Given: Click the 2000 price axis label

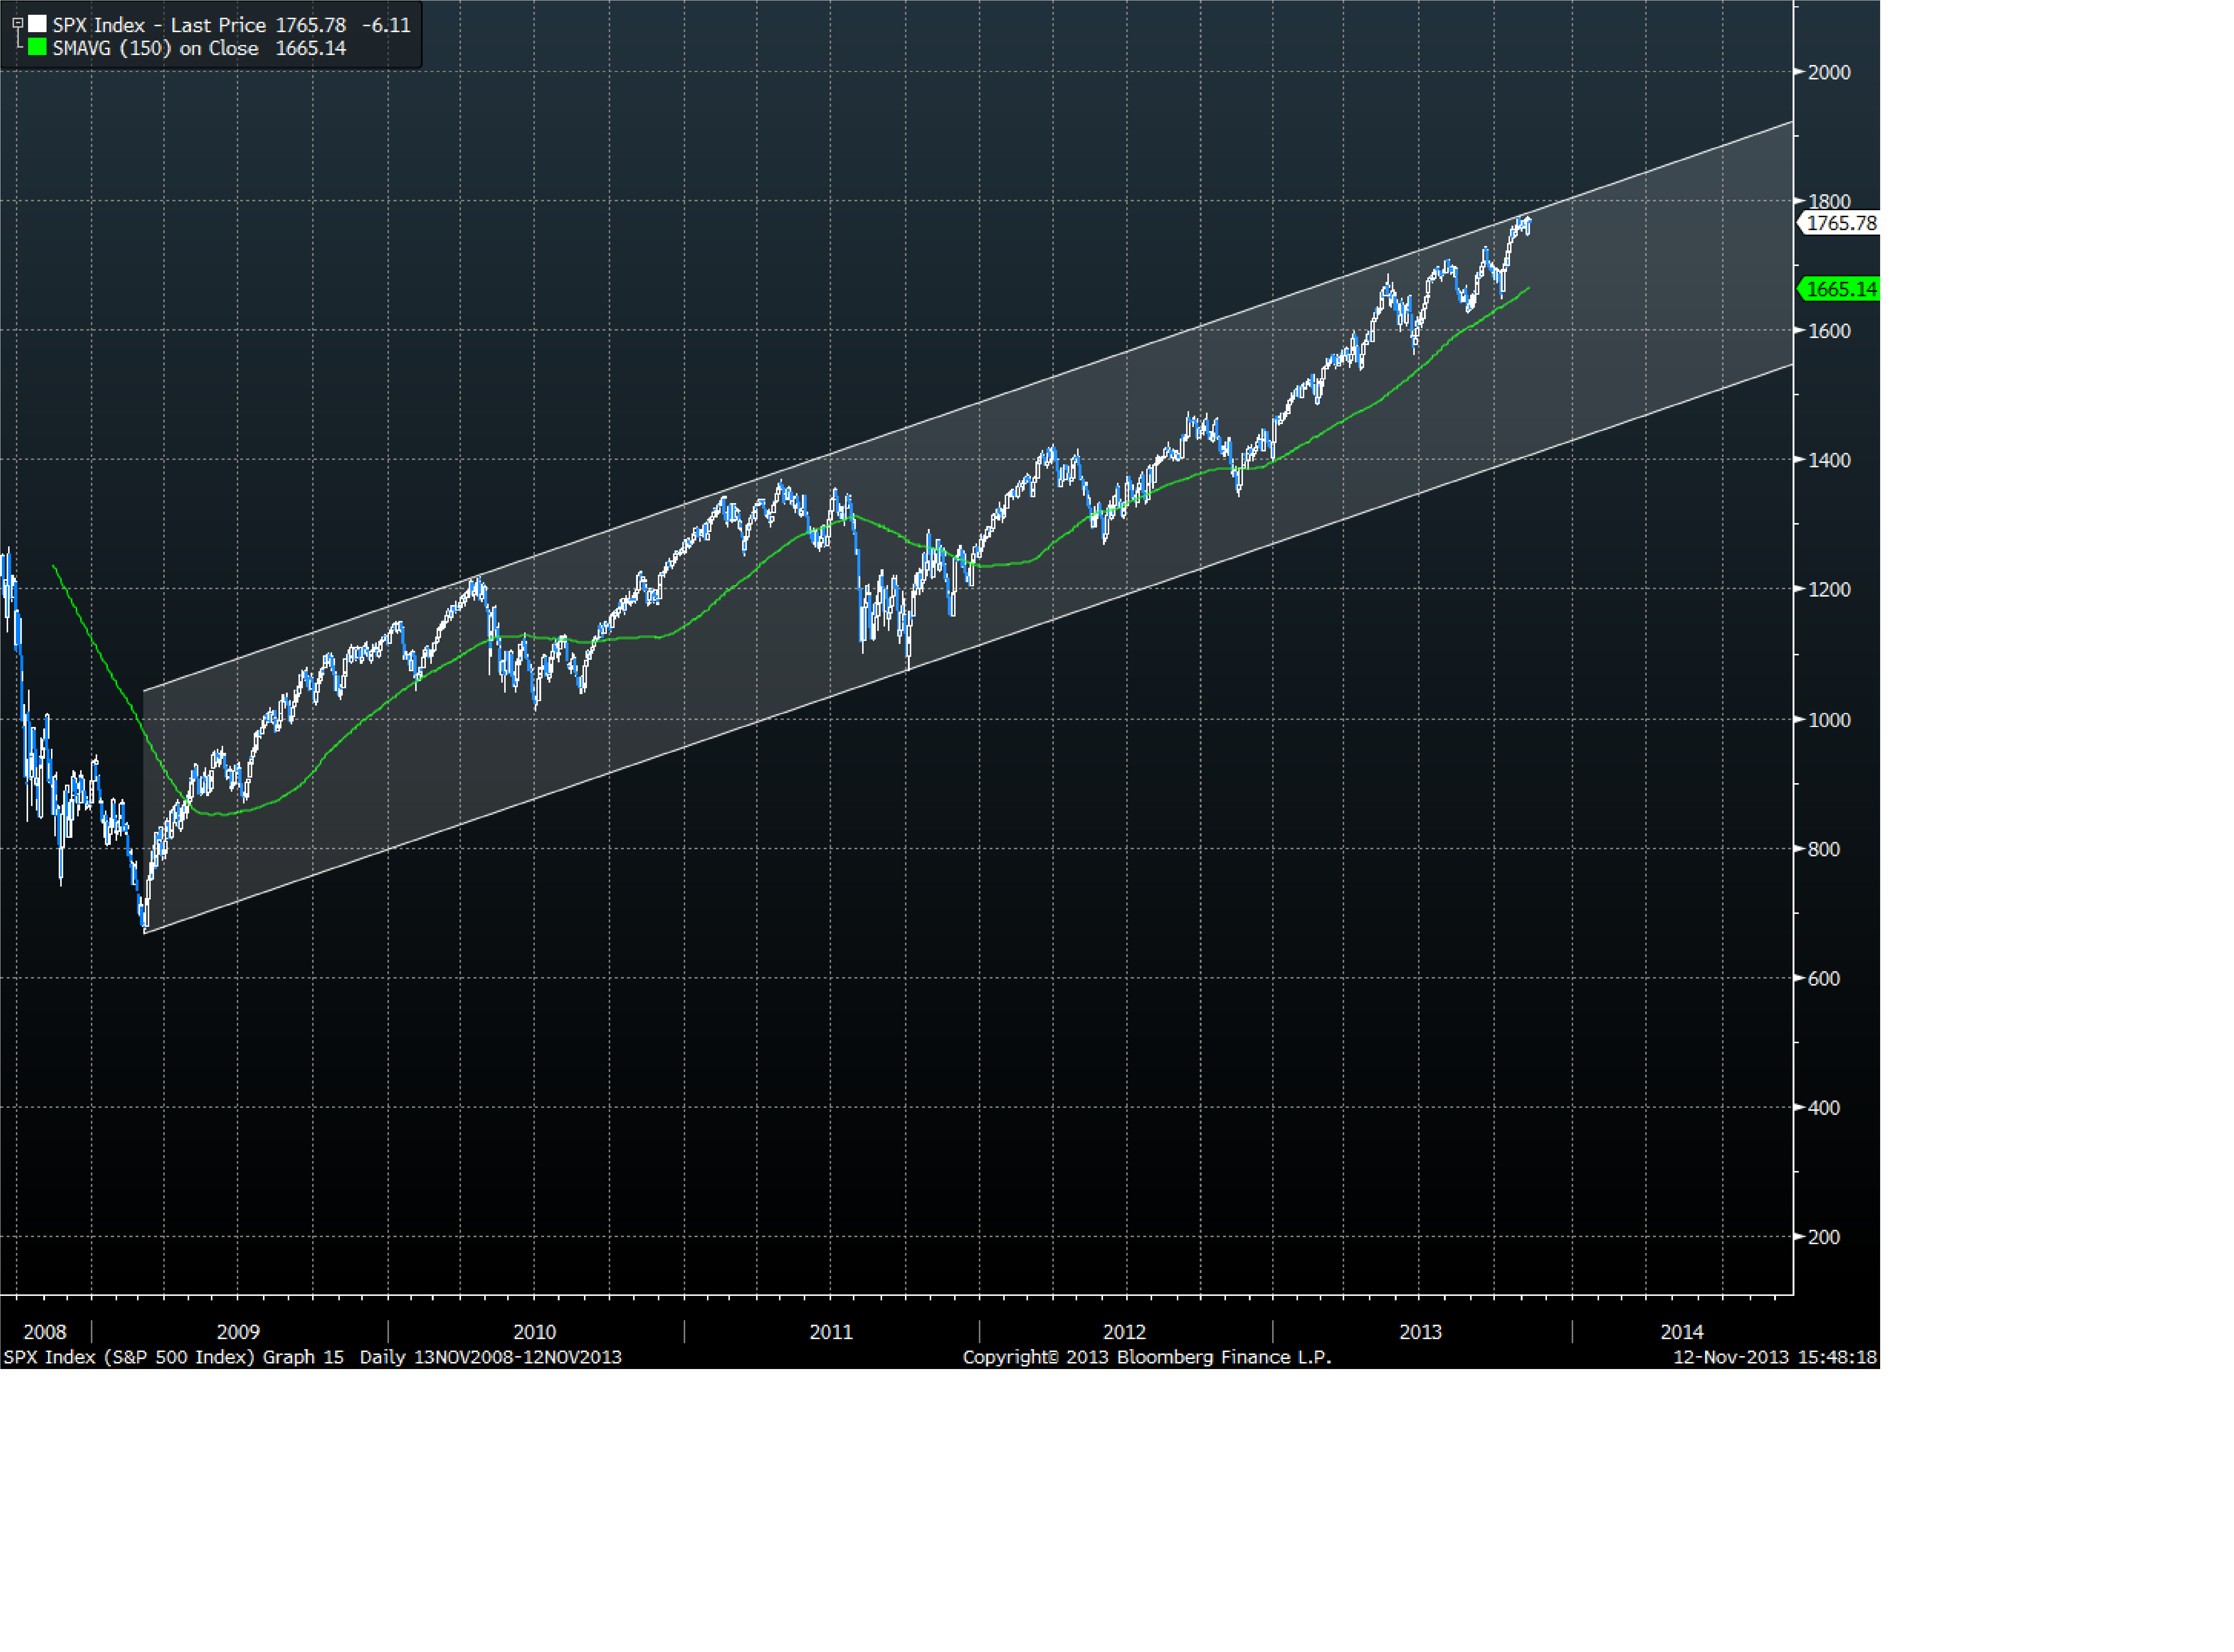Looking at the screenshot, I should (x=1829, y=72).
